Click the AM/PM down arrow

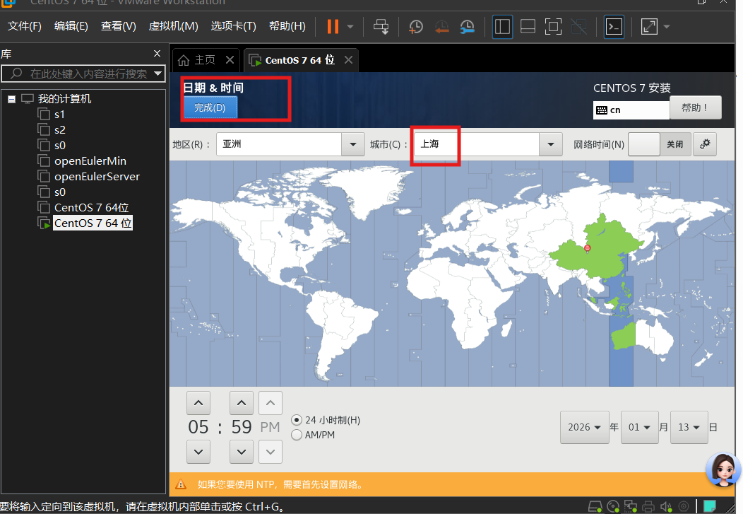click(x=271, y=452)
